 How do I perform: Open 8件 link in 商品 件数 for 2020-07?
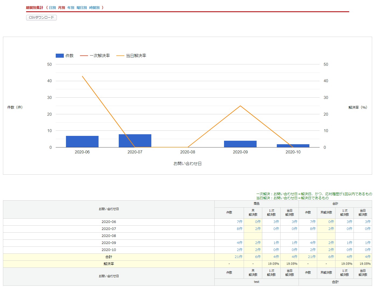coord(239,229)
